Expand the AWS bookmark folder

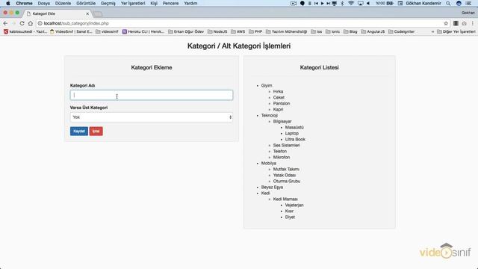pos(238,31)
